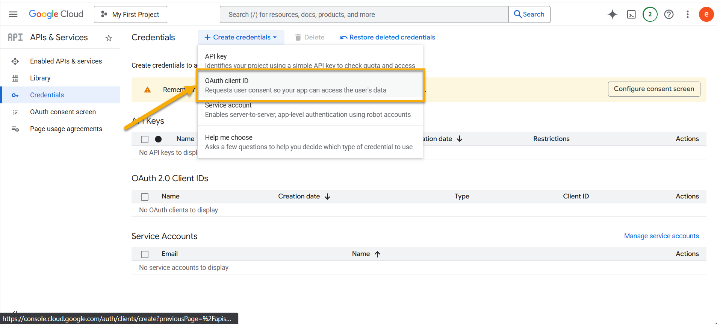This screenshot has height=324, width=717.
Task: Sort API keys by creation date arrow
Action: 460,139
